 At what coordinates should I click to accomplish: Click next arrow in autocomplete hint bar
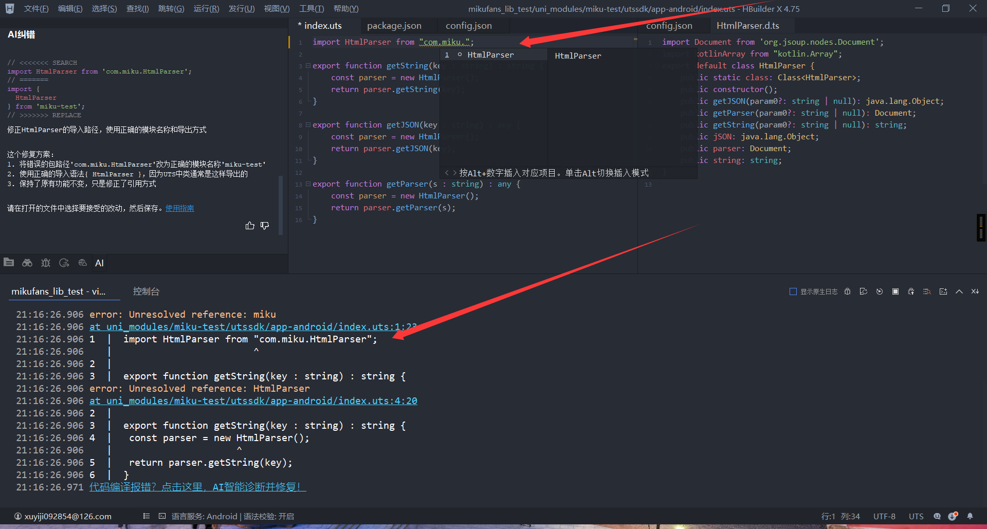tap(454, 173)
